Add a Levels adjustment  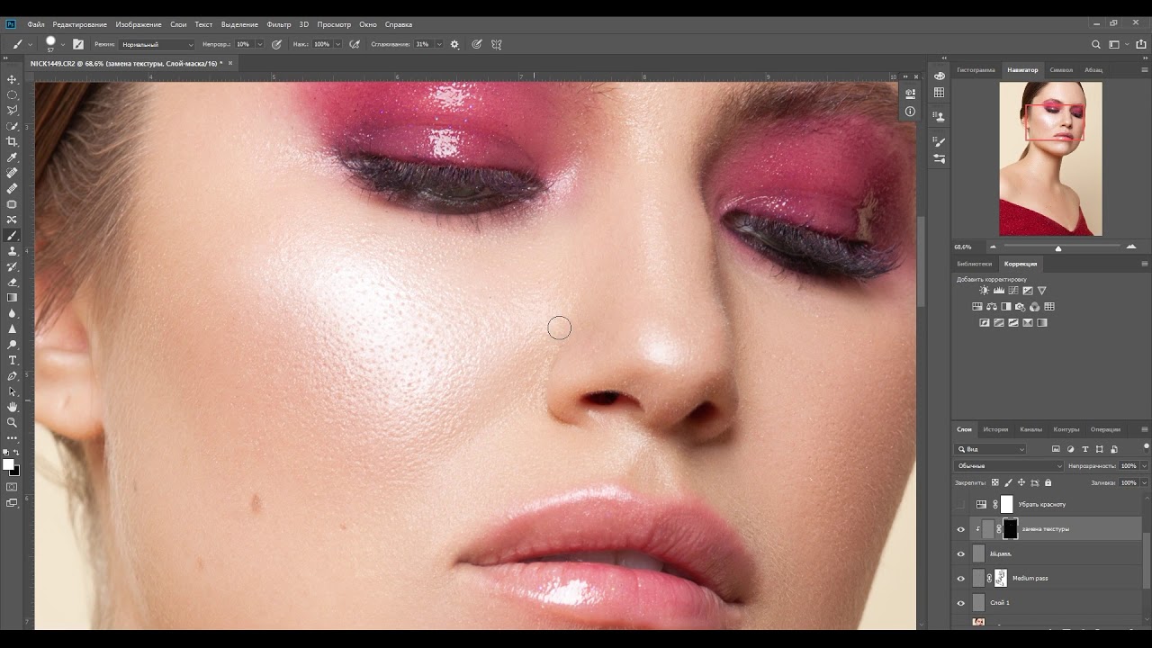999,291
